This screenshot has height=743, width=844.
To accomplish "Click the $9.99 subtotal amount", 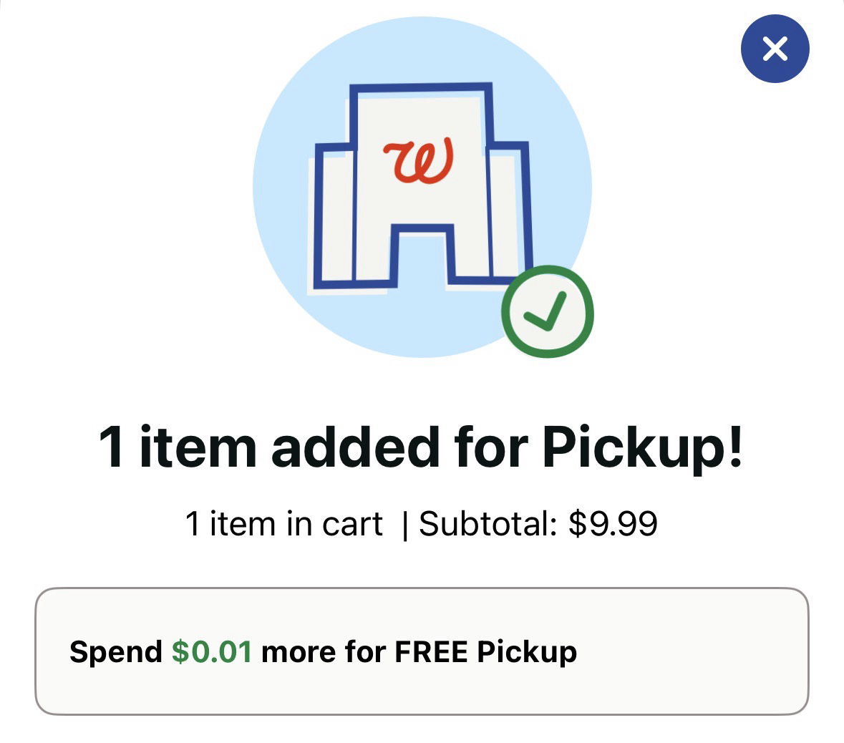I will point(613,524).
